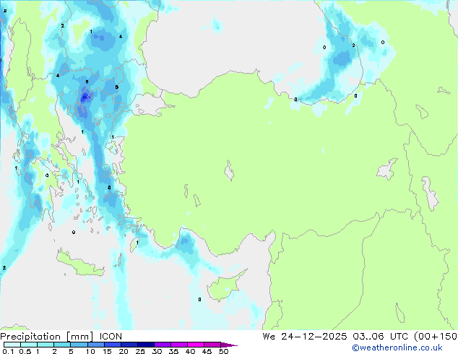Click the "(00+150" forecast run text

436,337
